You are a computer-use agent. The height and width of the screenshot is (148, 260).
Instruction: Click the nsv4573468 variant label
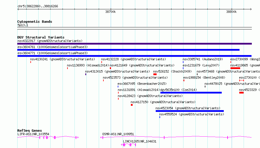point(228,71)
